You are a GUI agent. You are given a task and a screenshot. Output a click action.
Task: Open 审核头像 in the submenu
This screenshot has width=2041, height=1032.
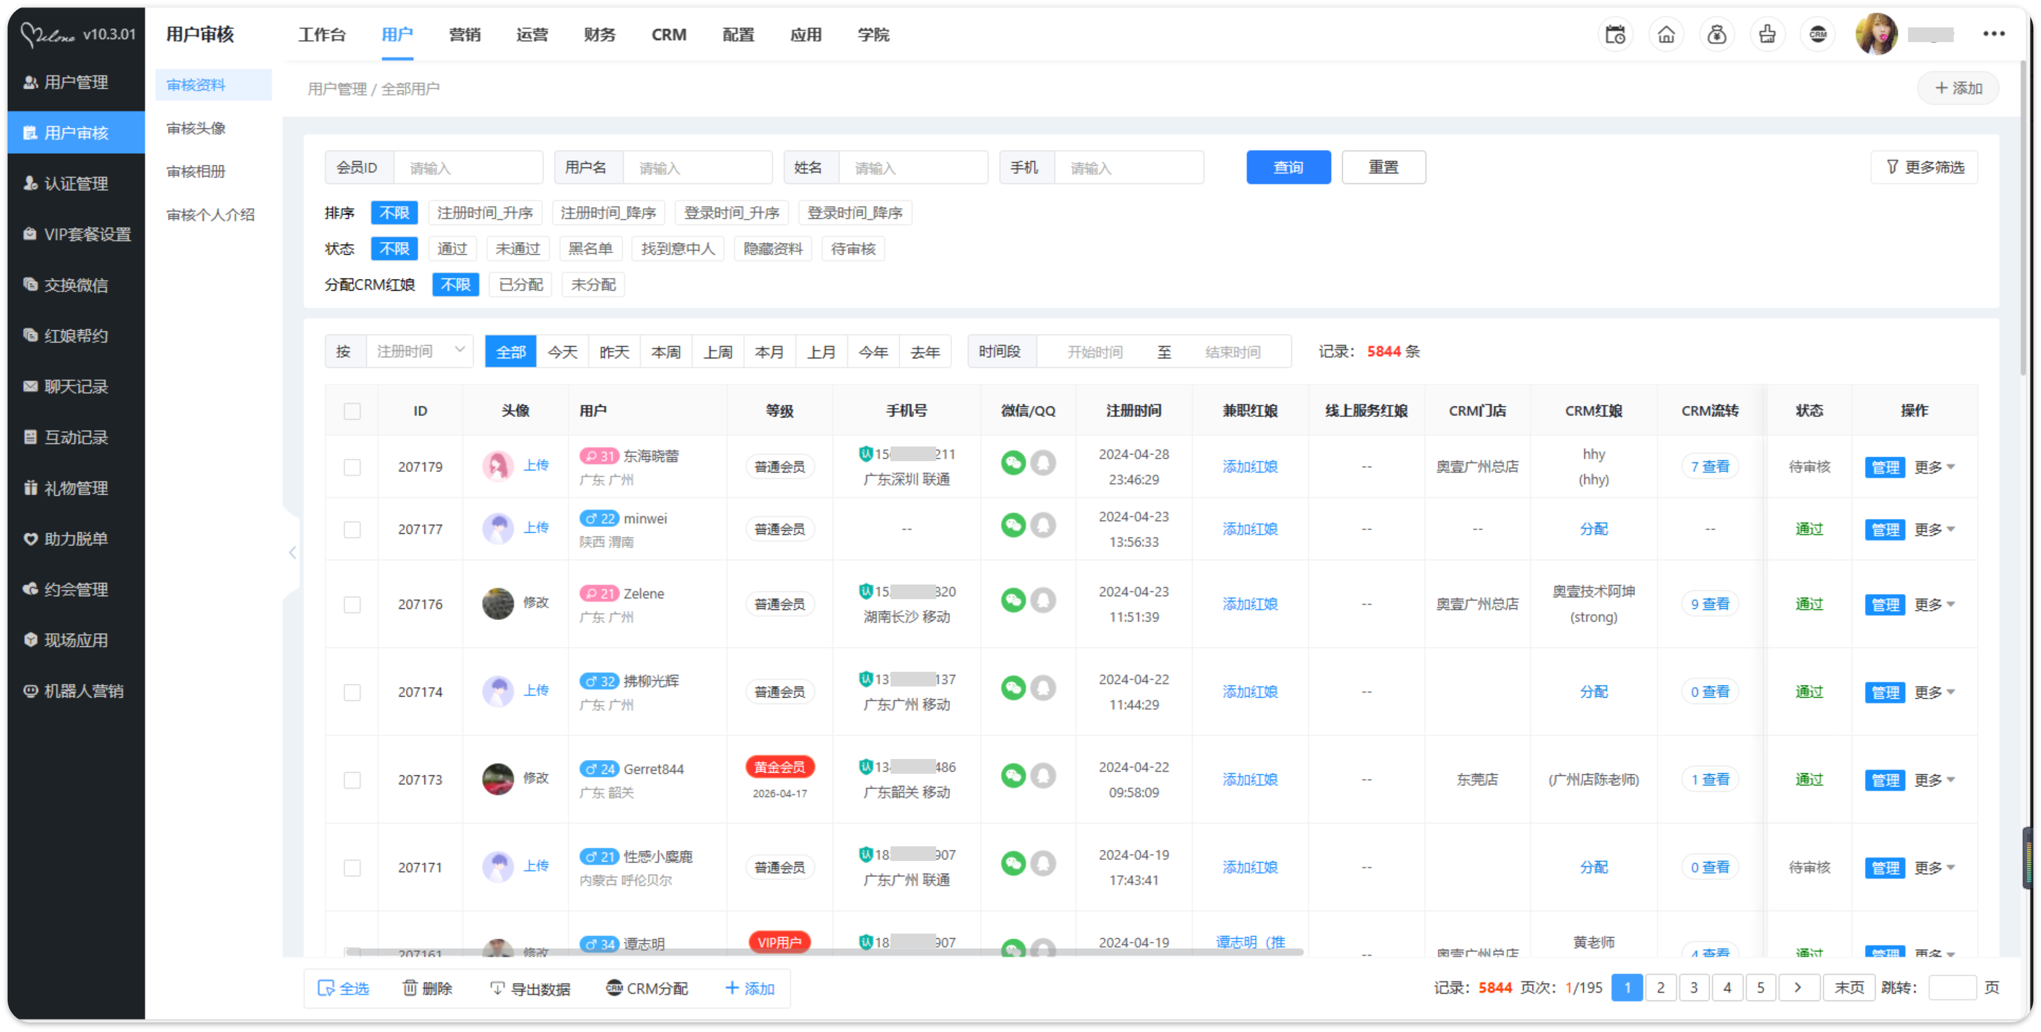196,128
